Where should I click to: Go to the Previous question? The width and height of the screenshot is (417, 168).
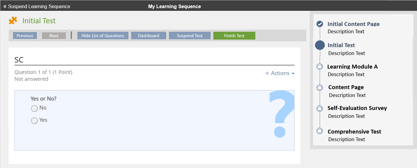coord(25,36)
